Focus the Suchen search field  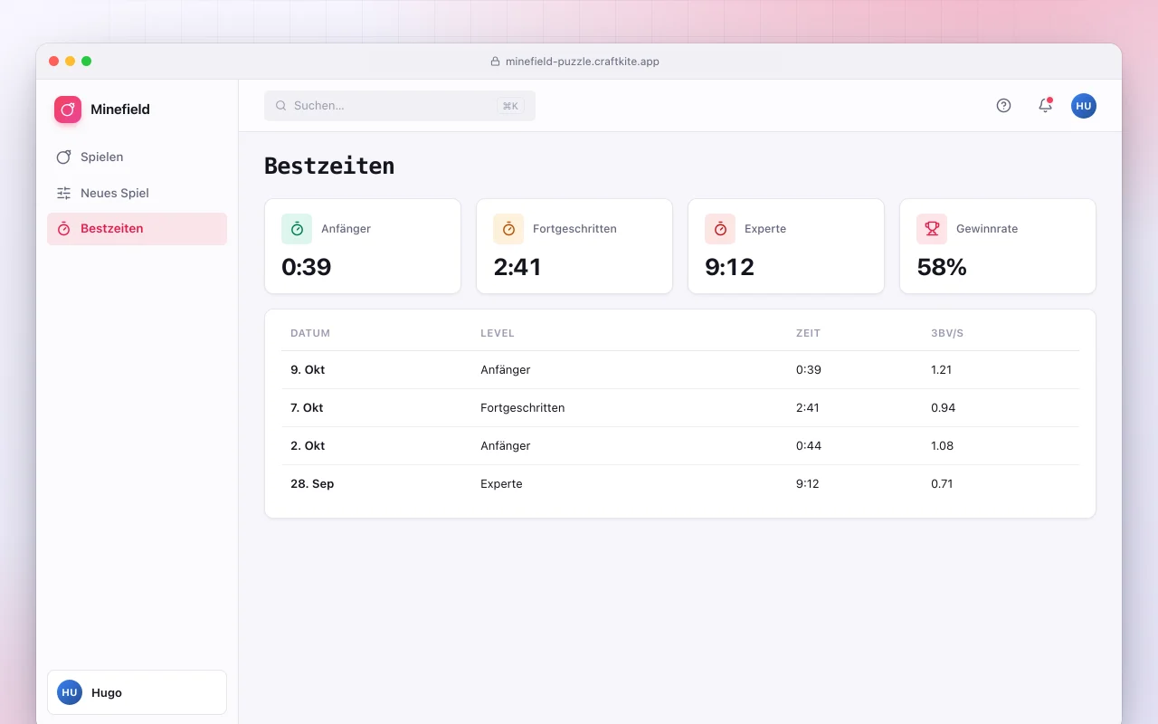(400, 106)
